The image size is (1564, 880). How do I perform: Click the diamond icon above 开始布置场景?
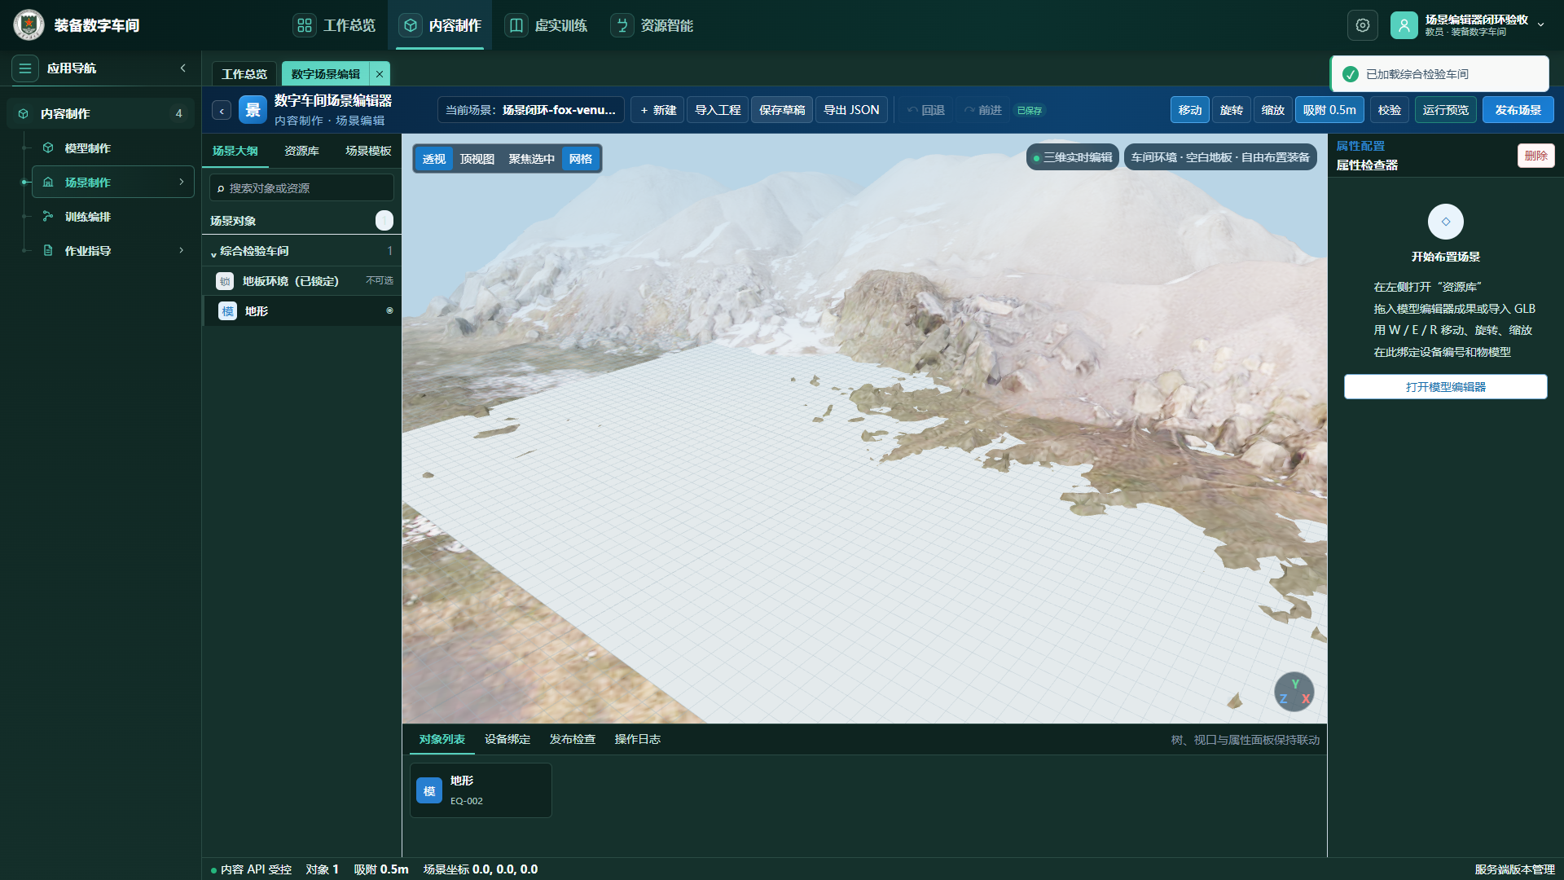pos(1446,222)
